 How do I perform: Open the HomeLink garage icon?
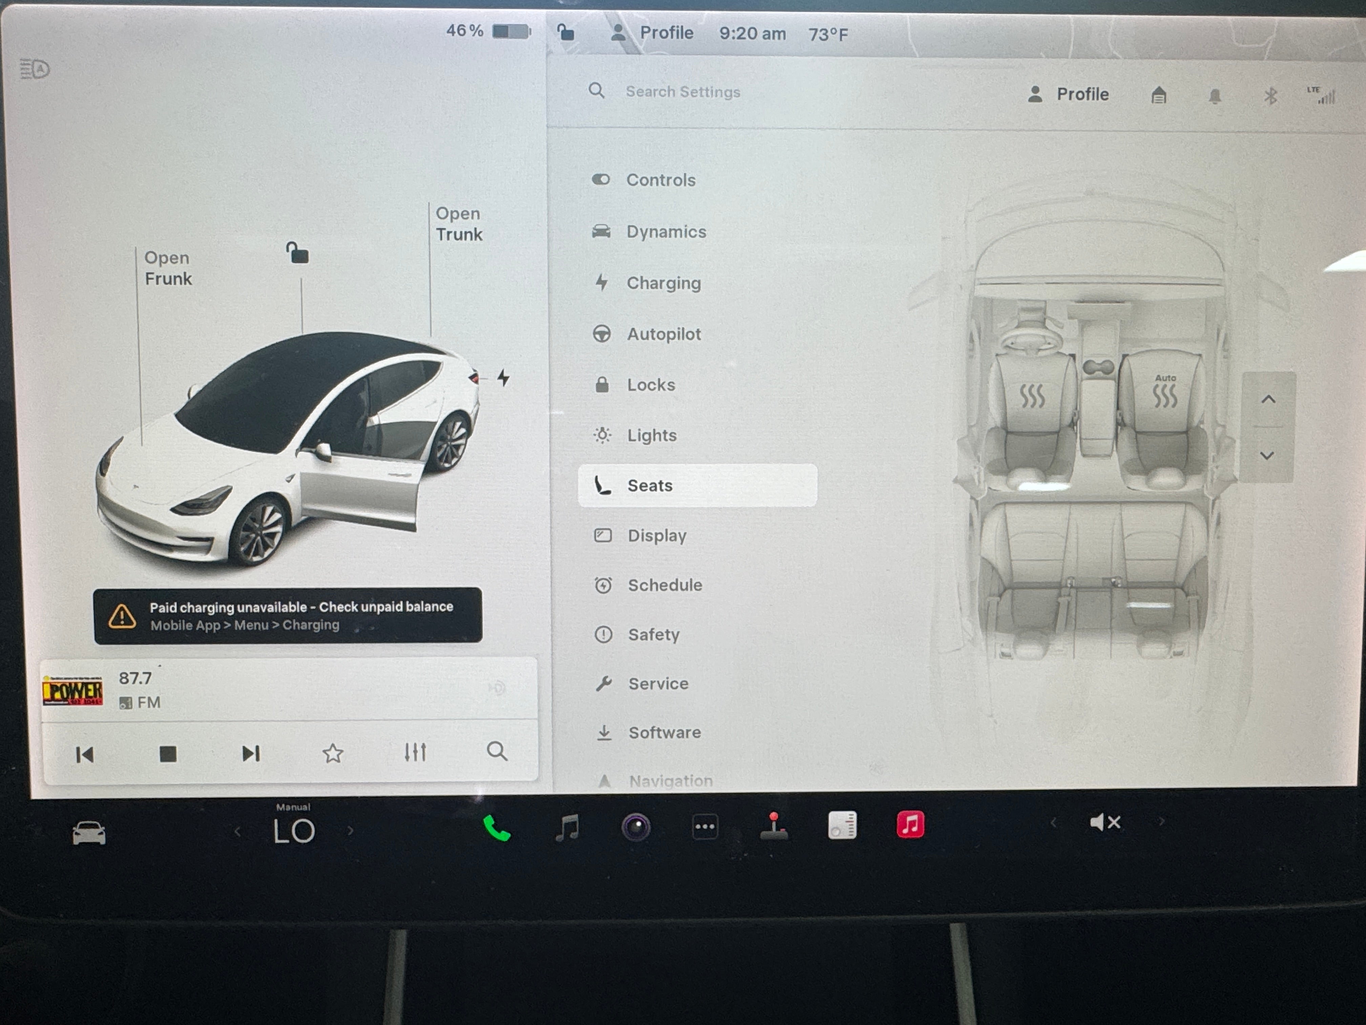click(x=1159, y=95)
